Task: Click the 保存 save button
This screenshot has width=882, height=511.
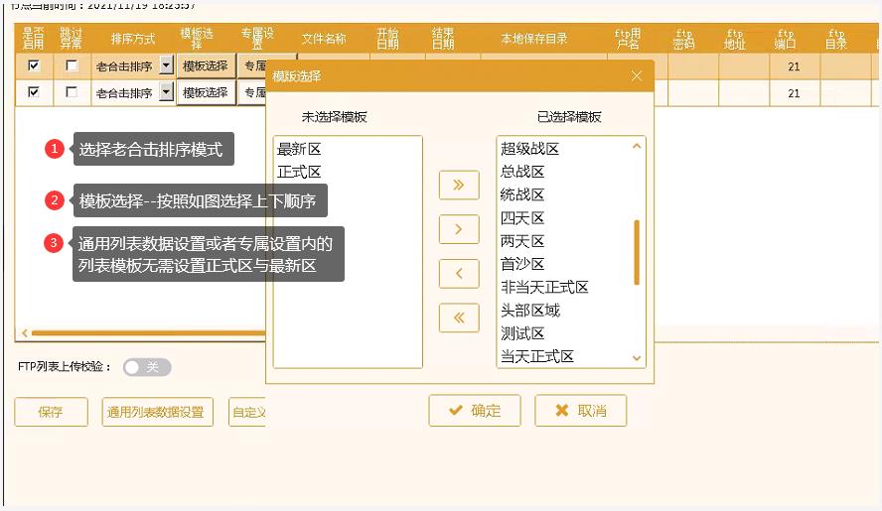Action: (51, 412)
